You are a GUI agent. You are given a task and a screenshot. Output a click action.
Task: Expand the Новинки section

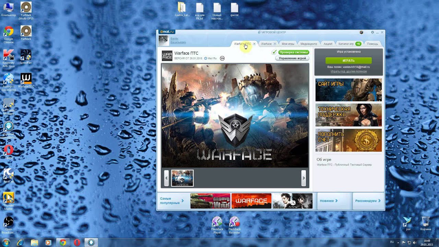coord(329,201)
